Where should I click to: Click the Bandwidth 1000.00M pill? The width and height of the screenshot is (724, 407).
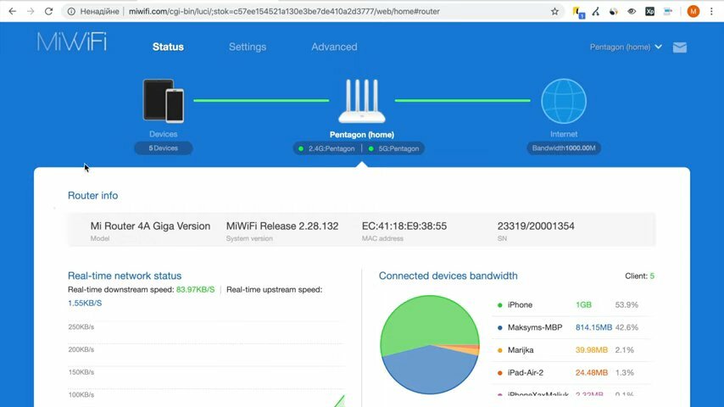(564, 148)
